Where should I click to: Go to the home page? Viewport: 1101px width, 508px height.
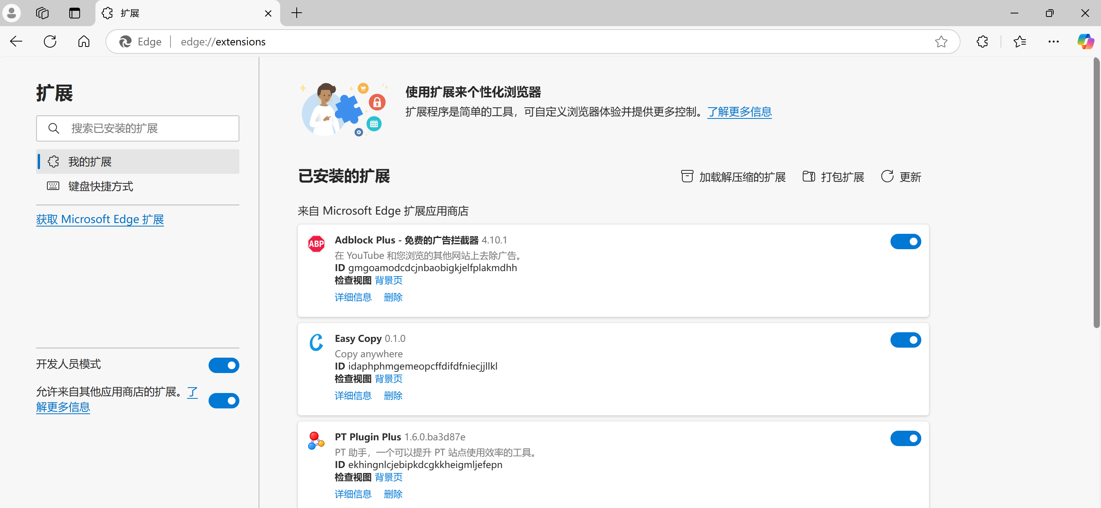tap(84, 42)
